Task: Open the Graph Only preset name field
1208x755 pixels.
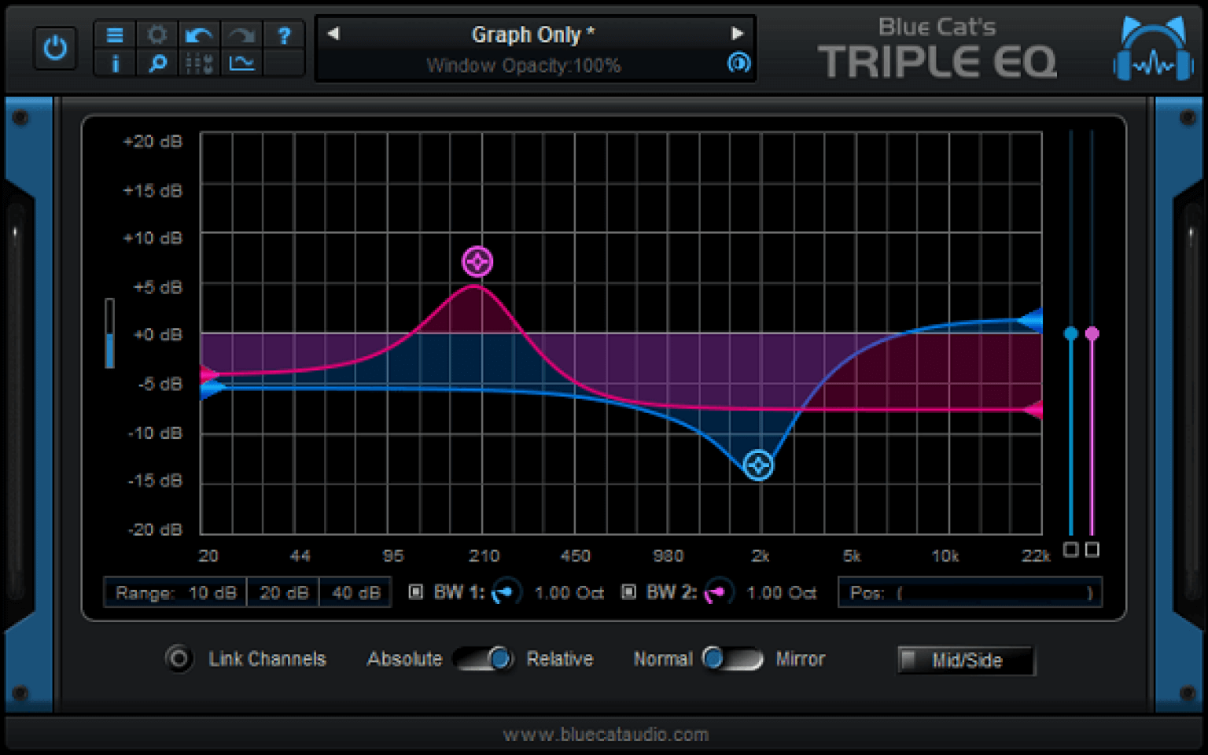Action: (532, 35)
